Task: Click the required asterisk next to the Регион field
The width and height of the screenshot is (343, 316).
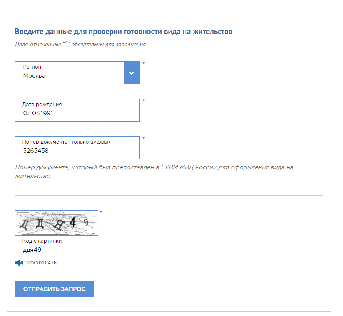Action: 144,63
